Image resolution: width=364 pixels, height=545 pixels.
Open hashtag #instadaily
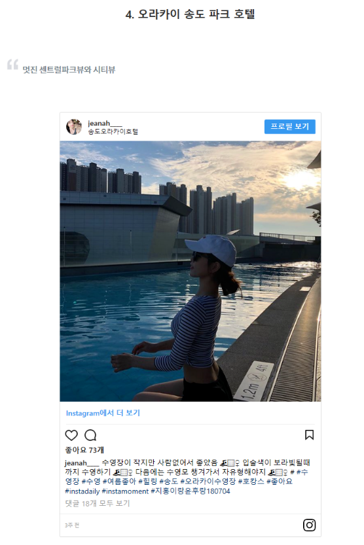click(82, 491)
